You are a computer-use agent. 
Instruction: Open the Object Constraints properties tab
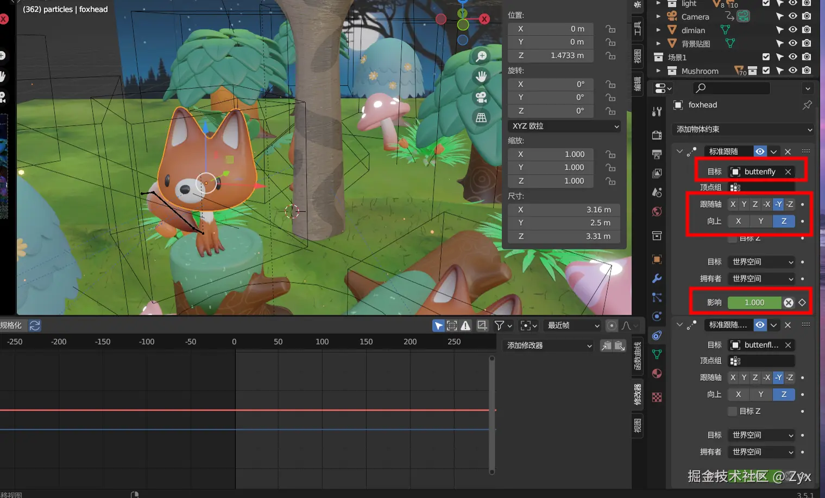[657, 335]
